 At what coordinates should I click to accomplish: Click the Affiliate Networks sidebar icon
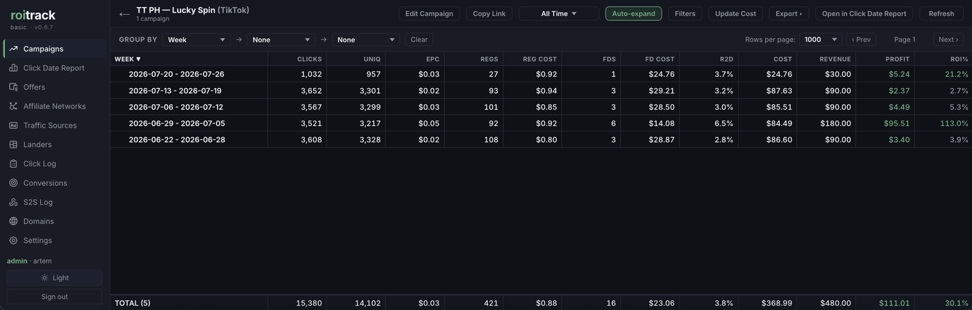click(x=13, y=106)
